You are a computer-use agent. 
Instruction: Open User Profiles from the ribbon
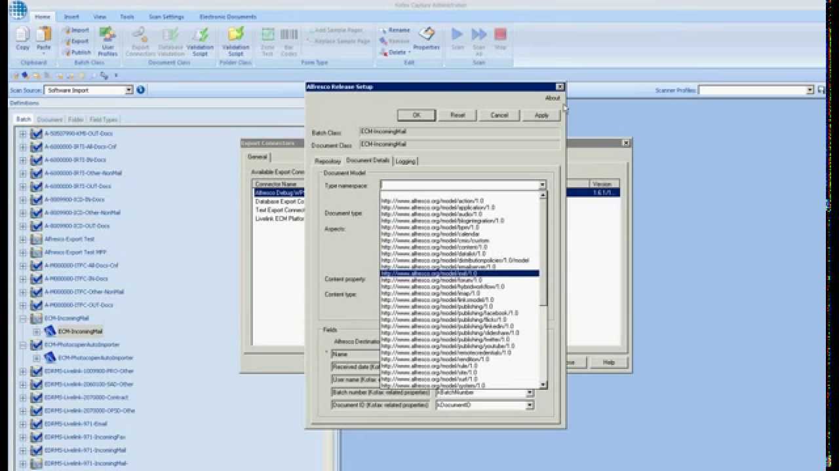point(107,41)
